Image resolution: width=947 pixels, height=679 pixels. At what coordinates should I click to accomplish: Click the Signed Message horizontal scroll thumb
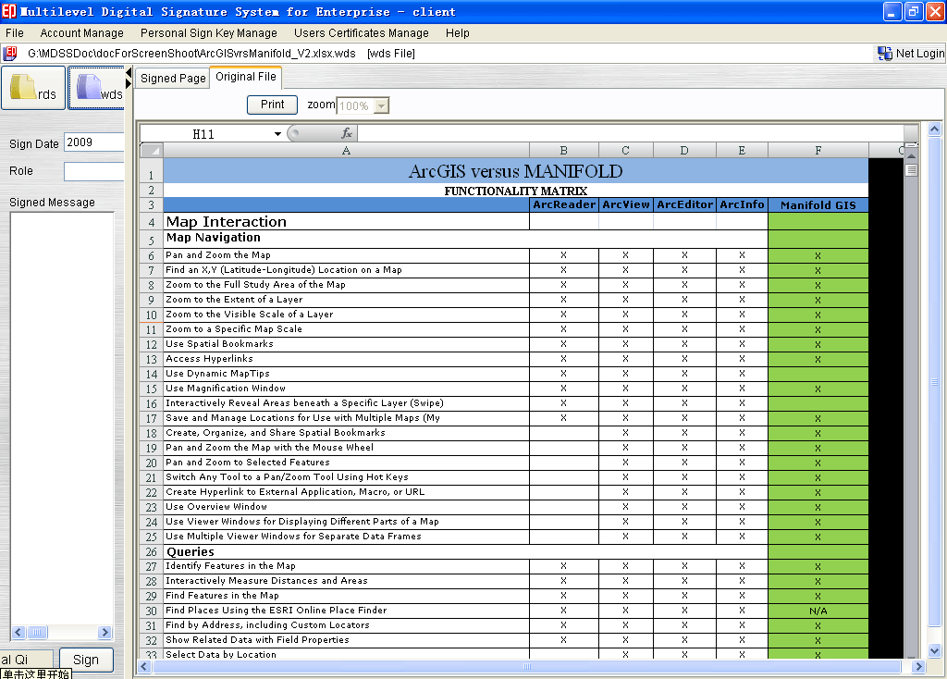point(37,633)
